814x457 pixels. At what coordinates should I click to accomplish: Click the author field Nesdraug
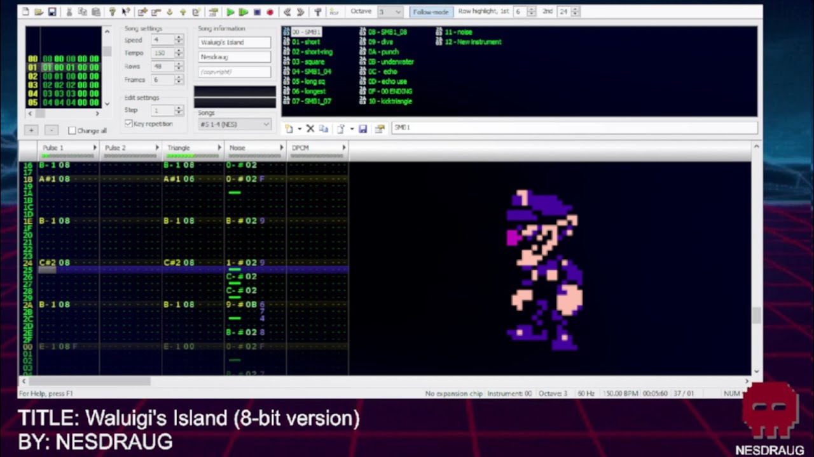[x=235, y=57]
